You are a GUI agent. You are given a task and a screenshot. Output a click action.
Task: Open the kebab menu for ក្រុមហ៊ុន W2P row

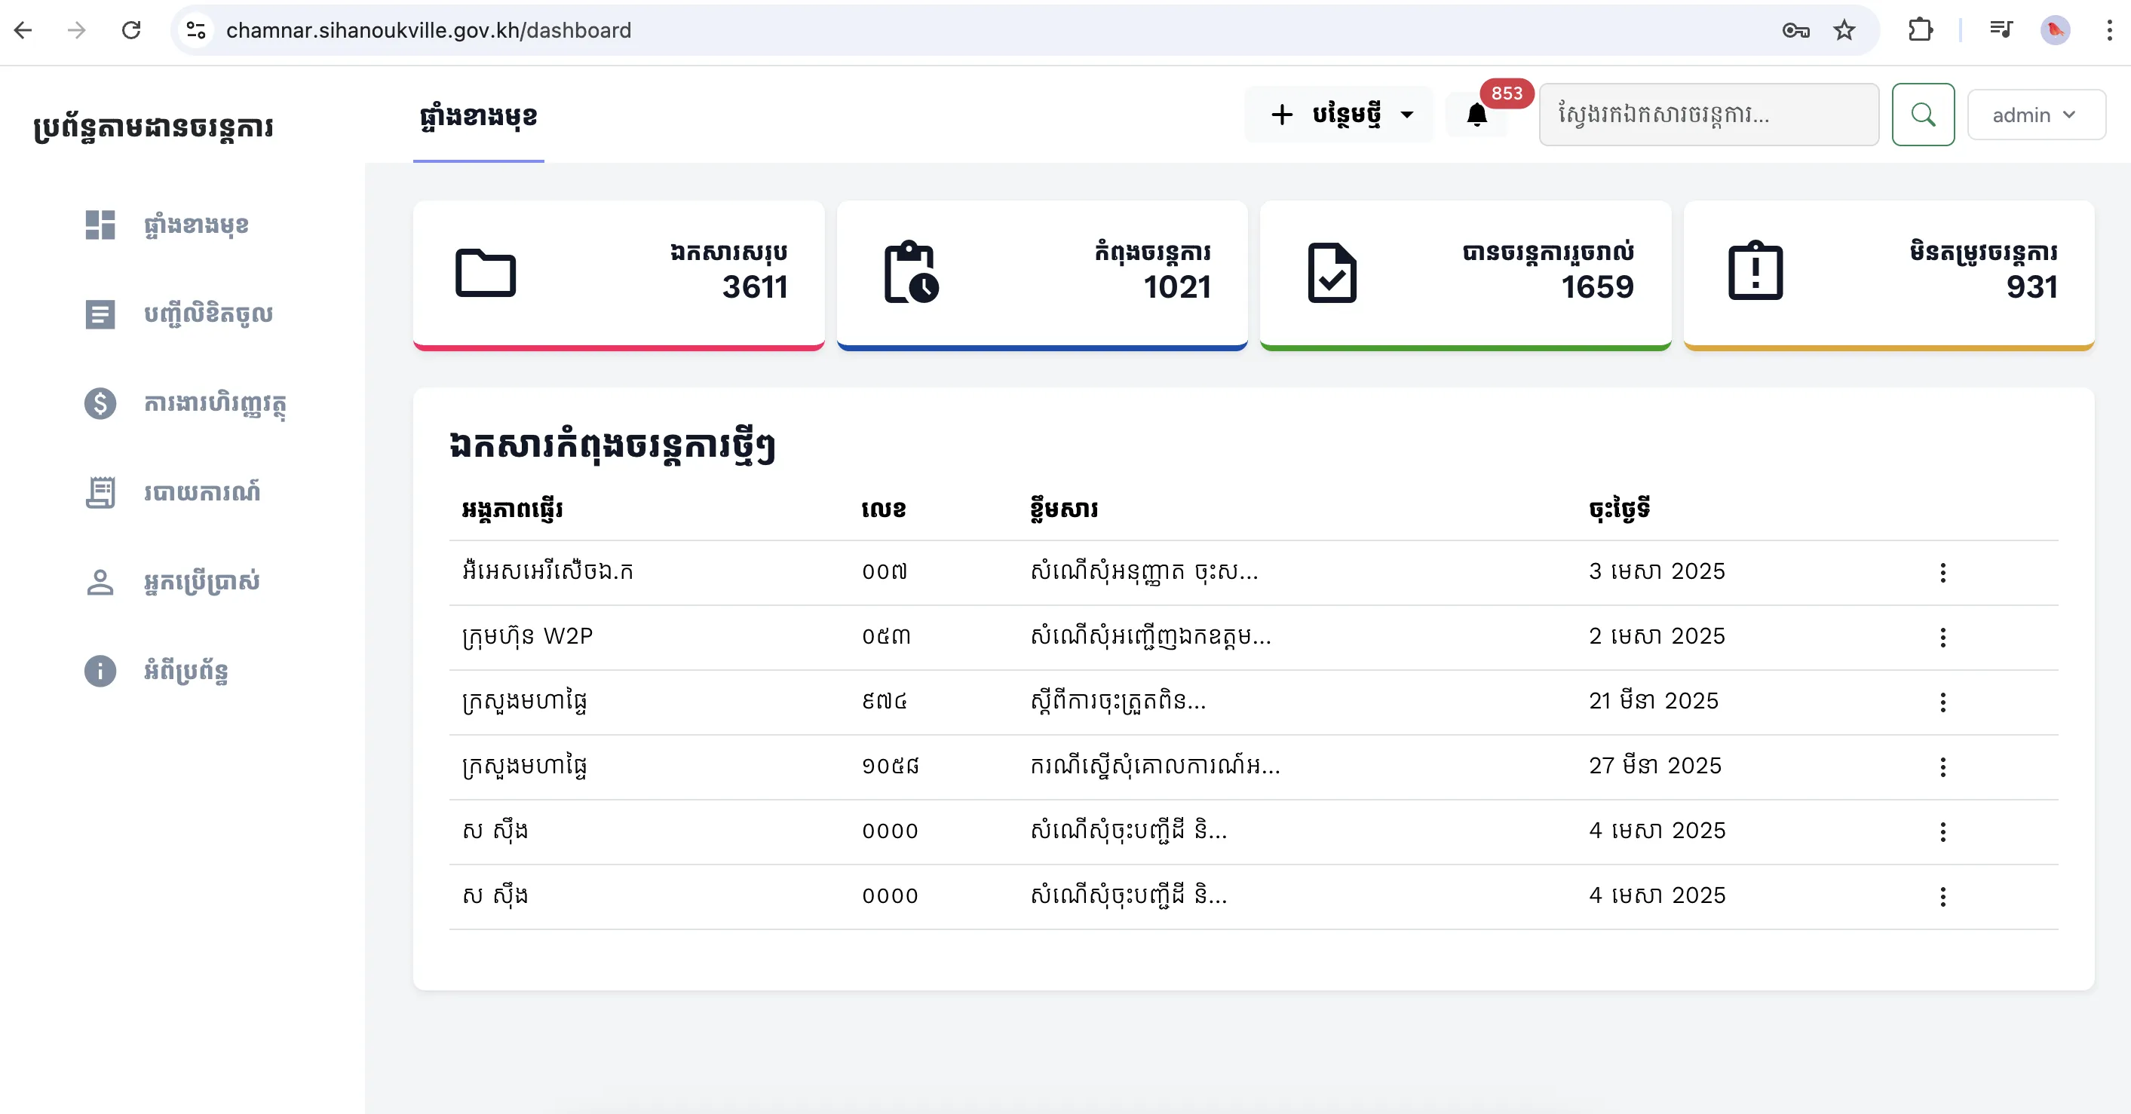1943,638
